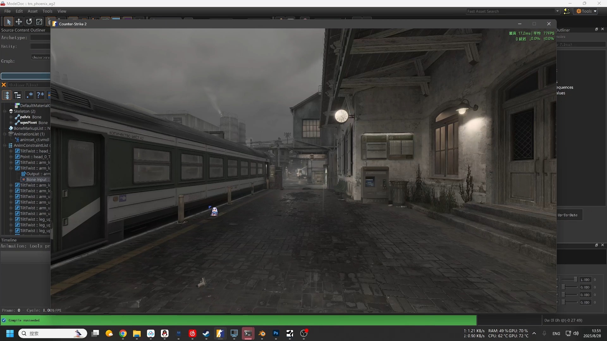This screenshot has width=607, height=341.
Task: Open the QQ penguin taskbar icon
Action: point(165,333)
